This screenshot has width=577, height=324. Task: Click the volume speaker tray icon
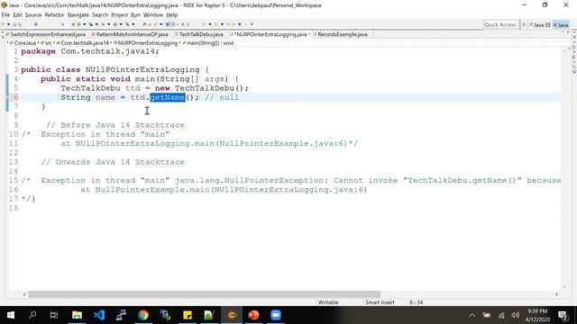[515, 315]
